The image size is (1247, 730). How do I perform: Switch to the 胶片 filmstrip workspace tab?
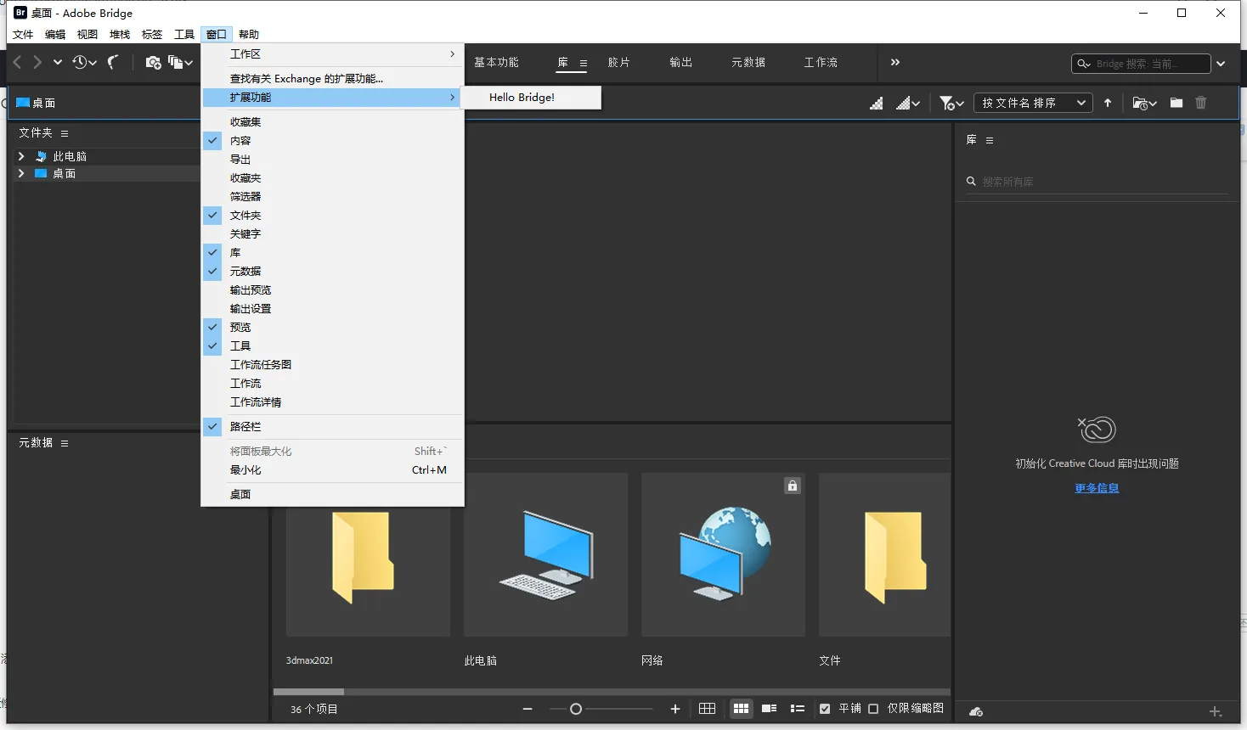click(x=618, y=63)
